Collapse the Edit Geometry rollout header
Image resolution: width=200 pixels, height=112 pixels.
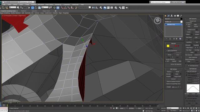(193, 19)
